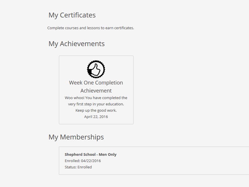Click the 04/22/2016 enrollment date value
Screen dimensions: 249x187
pos(91,161)
